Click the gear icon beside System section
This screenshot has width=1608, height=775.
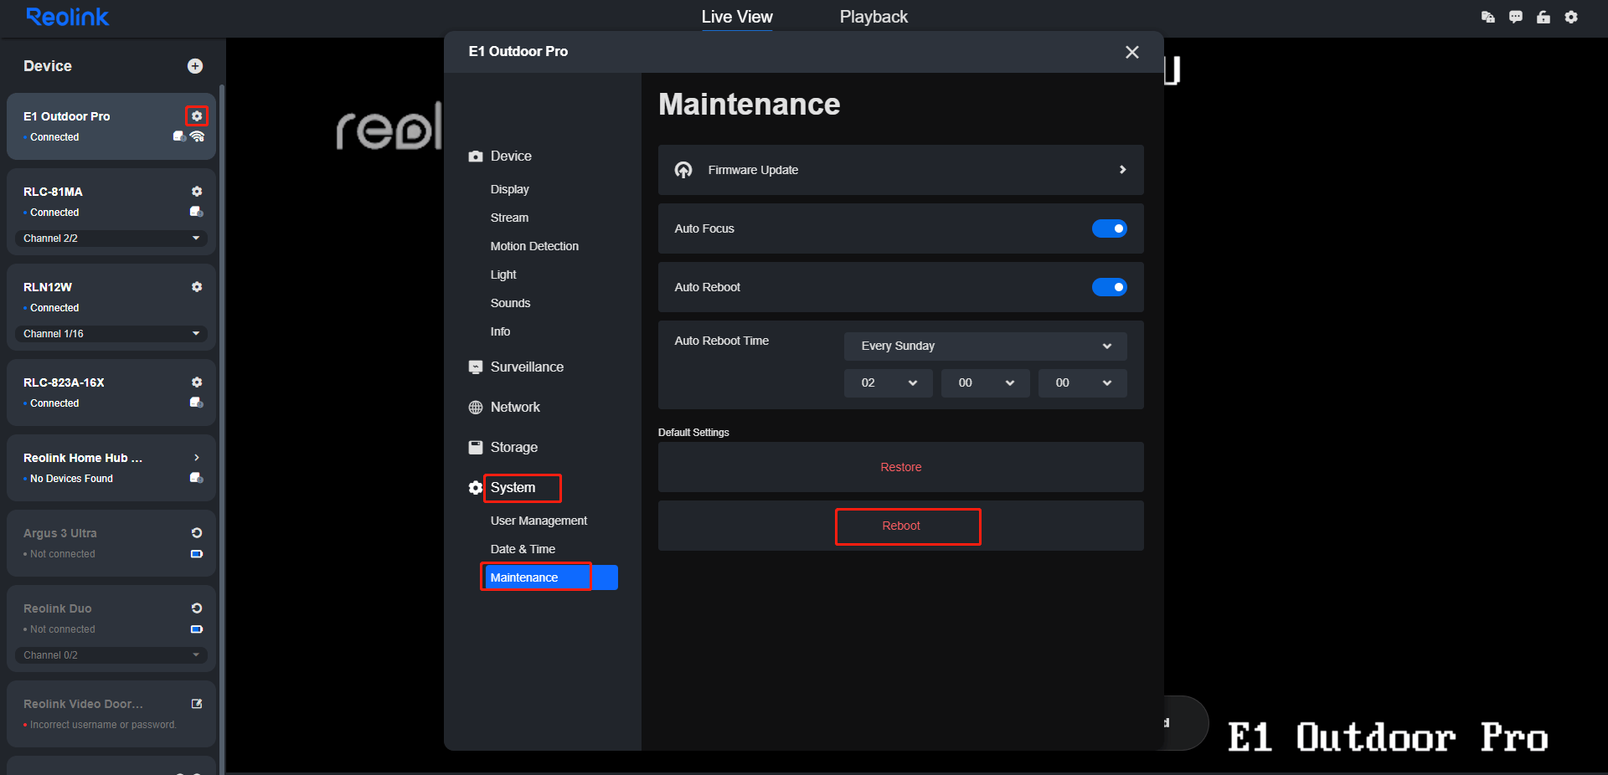pyautogui.click(x=476, y=488)
